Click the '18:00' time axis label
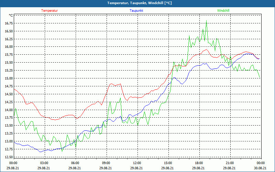Image resolution: width=275 pixels, height=172 pixels. pyautogui.click(x=199, y=163)
